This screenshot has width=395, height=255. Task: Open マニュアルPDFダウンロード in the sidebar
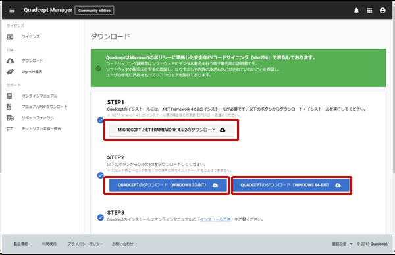pyautogui.click(x=45, y=107)
